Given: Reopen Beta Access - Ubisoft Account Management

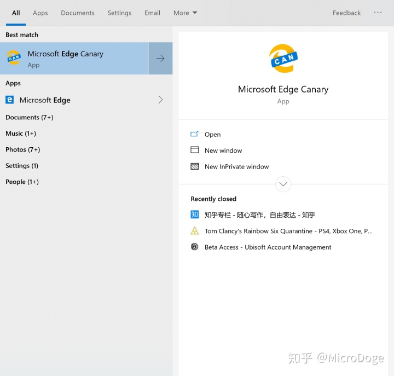Looking at the screenshot, I should (x=268, y=247).
